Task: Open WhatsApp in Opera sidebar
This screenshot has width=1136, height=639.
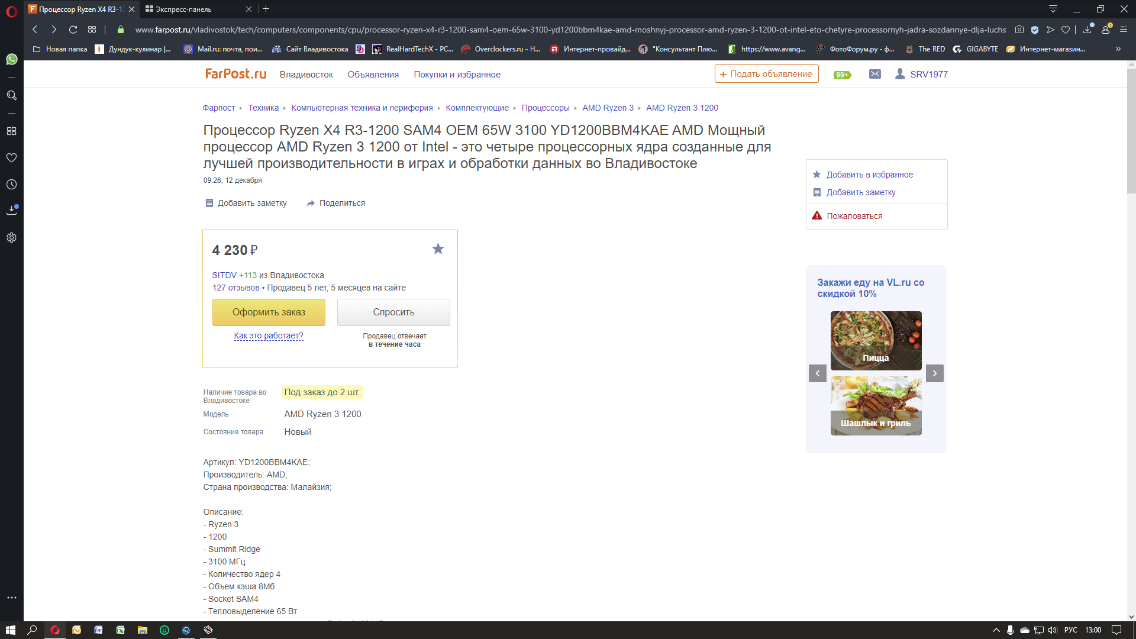Action: pyautogui.click(x=11, y=59)
